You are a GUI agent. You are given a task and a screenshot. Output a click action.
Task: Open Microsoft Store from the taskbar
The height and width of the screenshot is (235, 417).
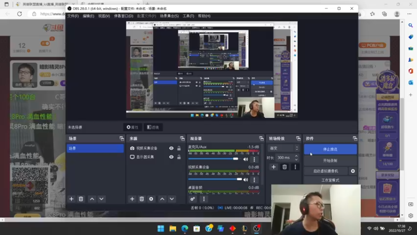click(x=197, y=229)
